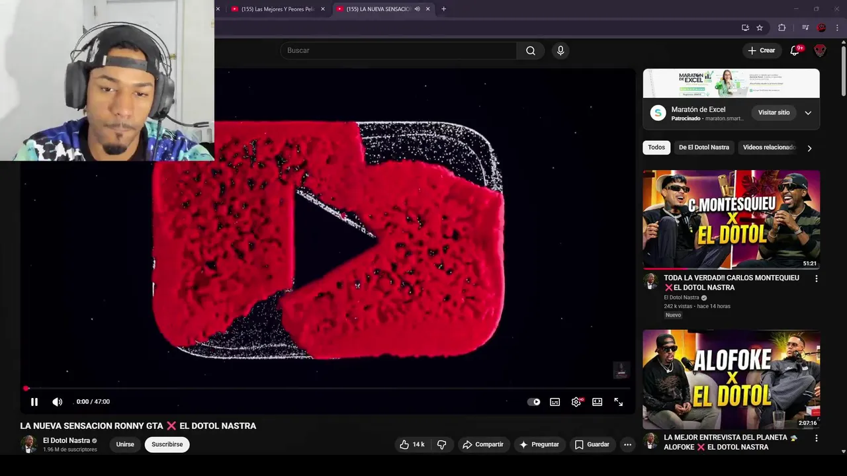Screen dimensions: 847x476
Task: Start voice search with microphone
Action: click(560, 50)
